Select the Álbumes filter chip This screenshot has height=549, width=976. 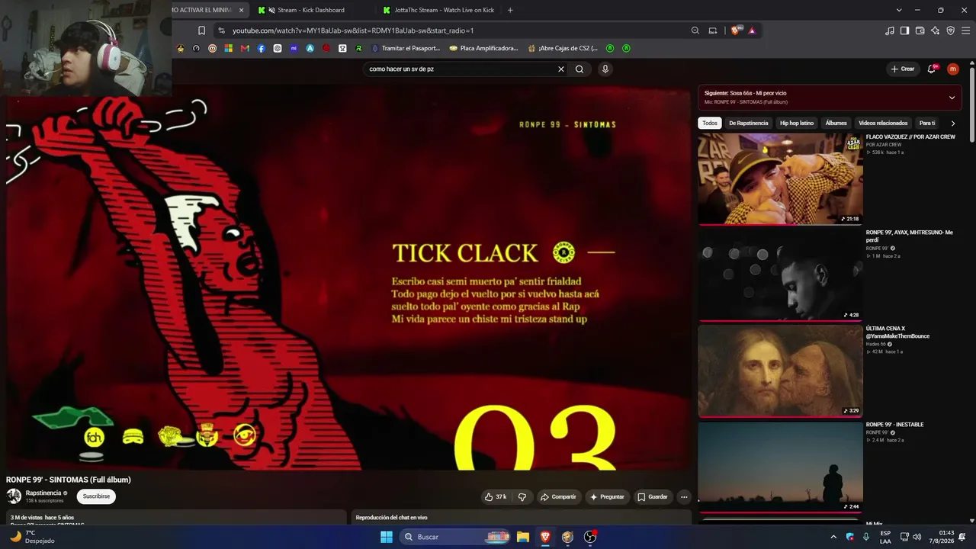[x=836, y=123]
